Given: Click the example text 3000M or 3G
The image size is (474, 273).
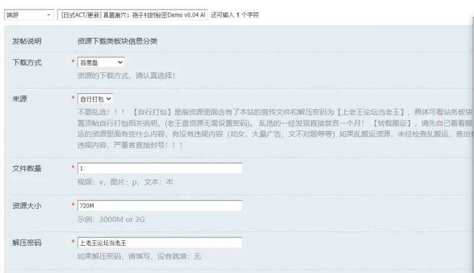Looking at the screenshot, I should [x=122, y=220].
